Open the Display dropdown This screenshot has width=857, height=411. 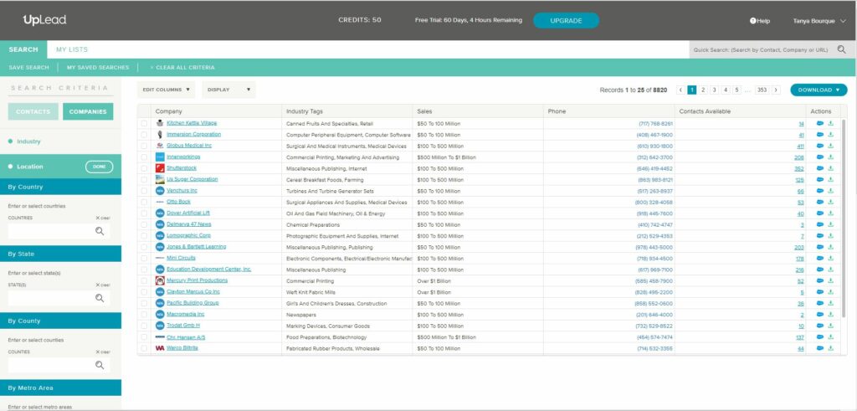pyautogui.click(x=228, y=90)
